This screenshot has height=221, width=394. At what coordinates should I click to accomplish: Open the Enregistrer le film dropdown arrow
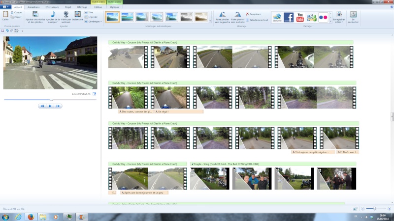342,22
